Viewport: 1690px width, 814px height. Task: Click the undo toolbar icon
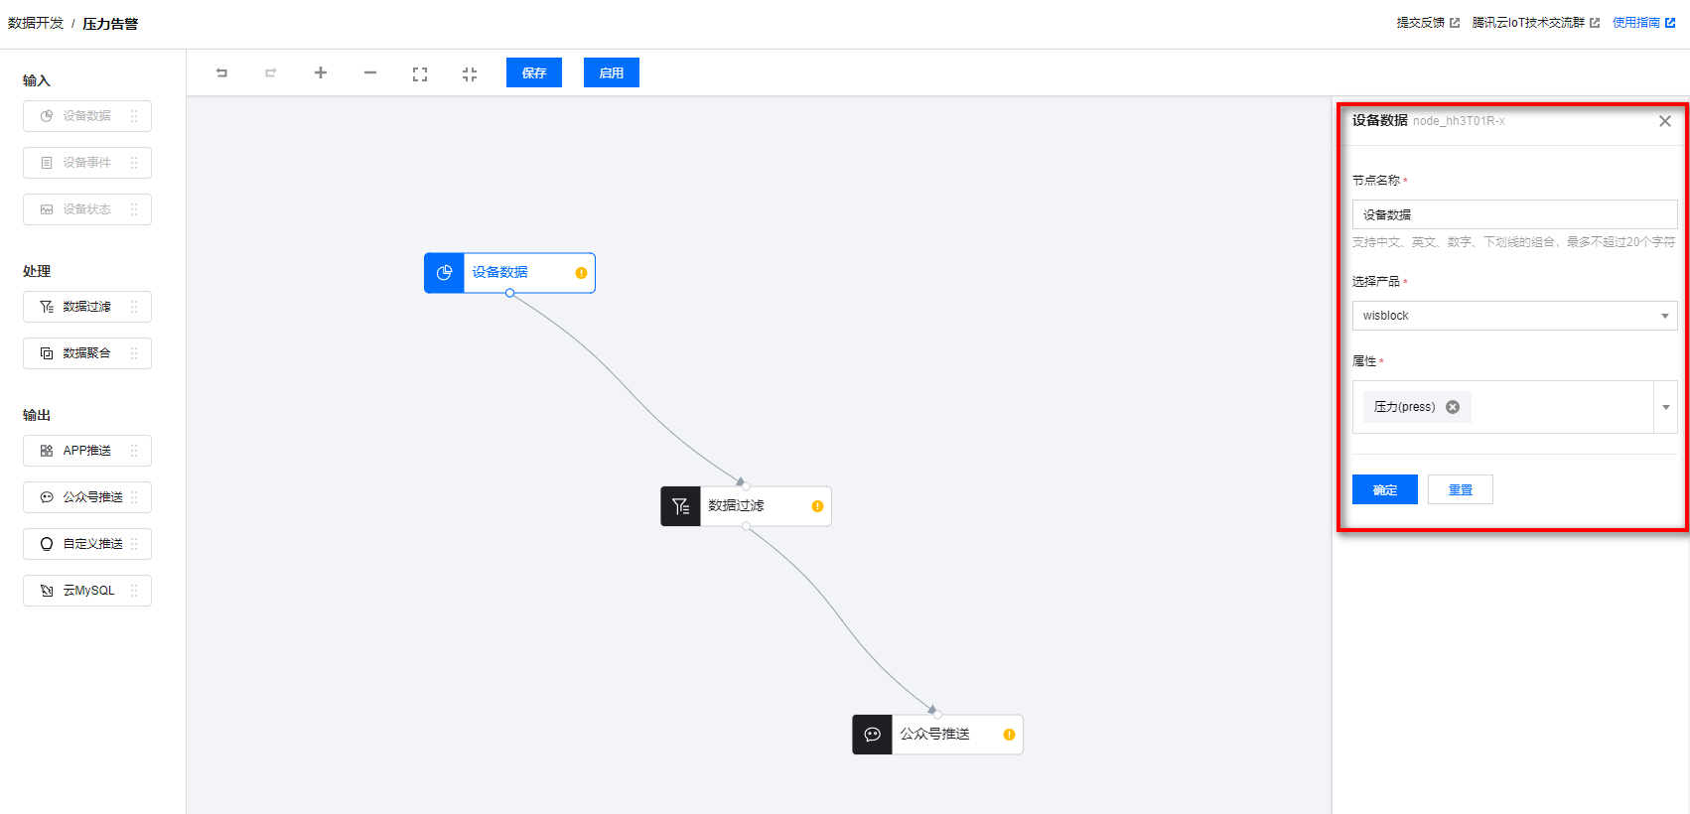click(221, 72)
